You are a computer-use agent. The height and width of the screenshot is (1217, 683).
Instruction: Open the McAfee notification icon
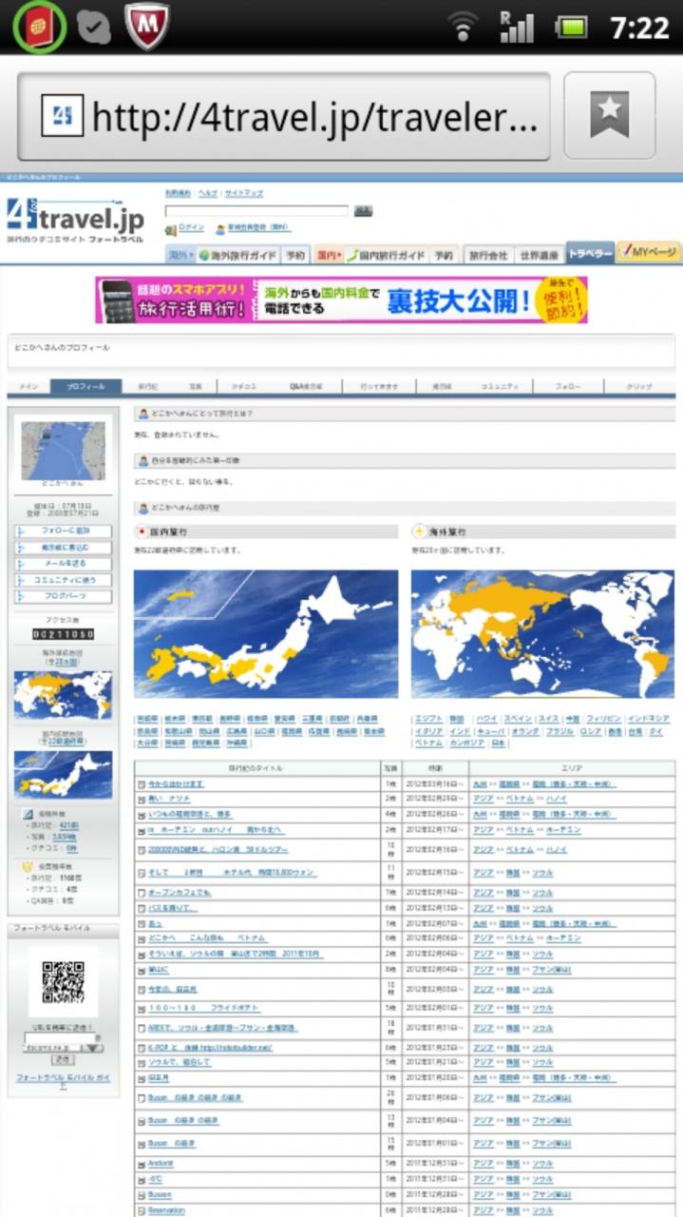coord(147,26)
